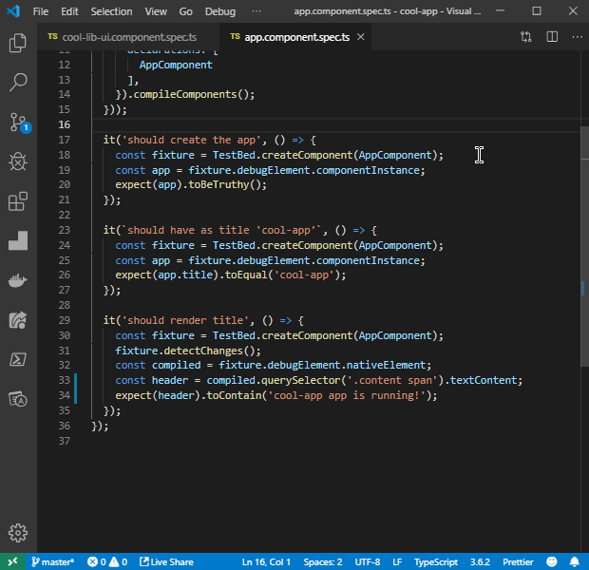
Task: Click the master branch indicator
Action: pyautogui.click(x=53, y=561)
